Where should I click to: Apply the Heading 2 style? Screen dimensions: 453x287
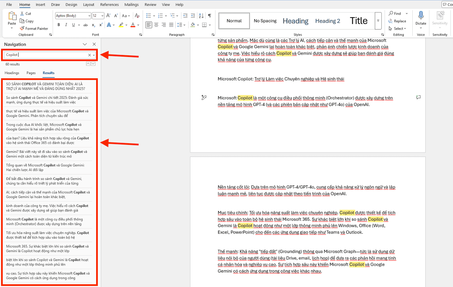(x=327, y=21)
